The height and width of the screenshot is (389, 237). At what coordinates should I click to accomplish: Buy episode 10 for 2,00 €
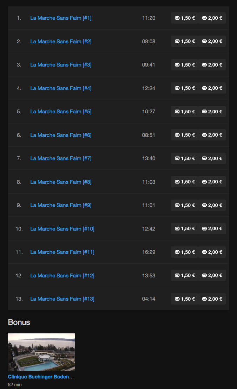[212, 228]
